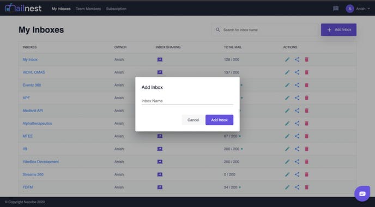
Task: Edit the IADVL OMAS inbox
Action: tap(287, 72)
